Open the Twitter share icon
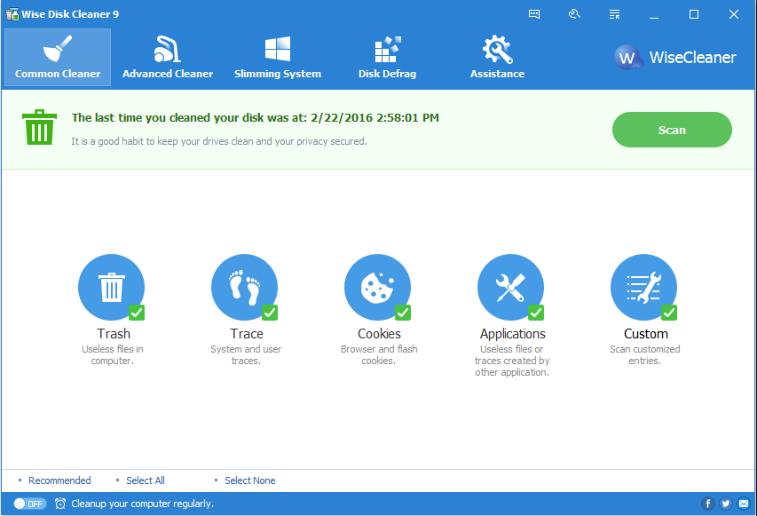757x516 pixels. 726,504
